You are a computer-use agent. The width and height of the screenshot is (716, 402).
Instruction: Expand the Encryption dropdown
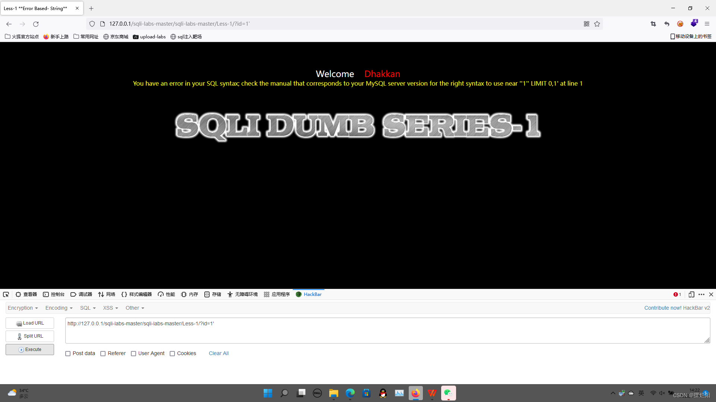(23, 308)
